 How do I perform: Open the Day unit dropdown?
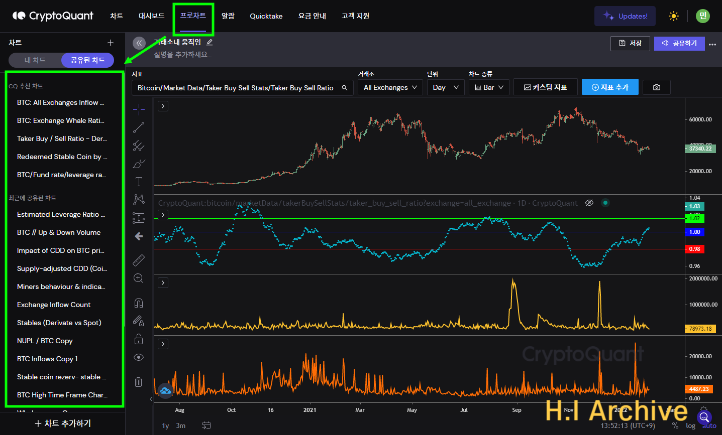(445, 87)
